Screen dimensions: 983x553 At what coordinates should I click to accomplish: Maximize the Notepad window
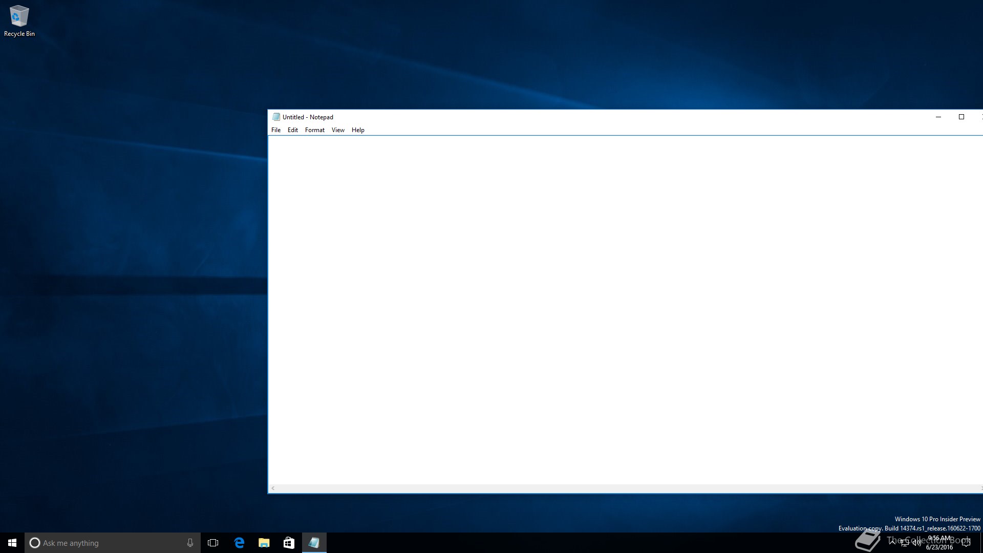961,117
